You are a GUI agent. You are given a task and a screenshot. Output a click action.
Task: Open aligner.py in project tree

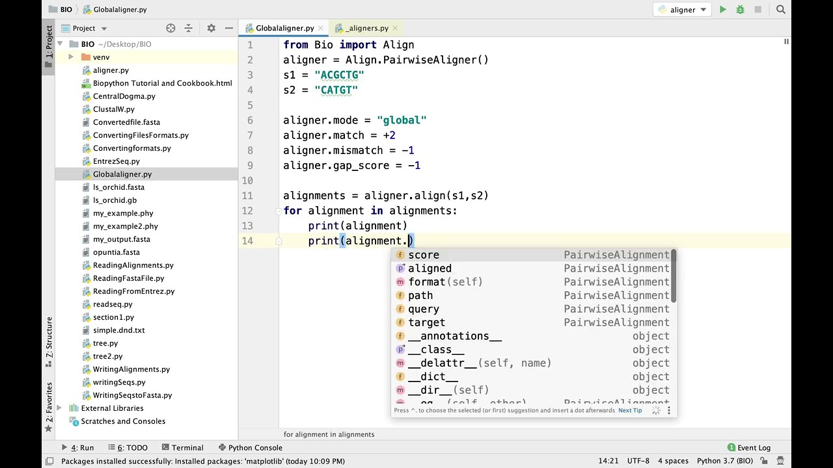[x=111, y=70]
